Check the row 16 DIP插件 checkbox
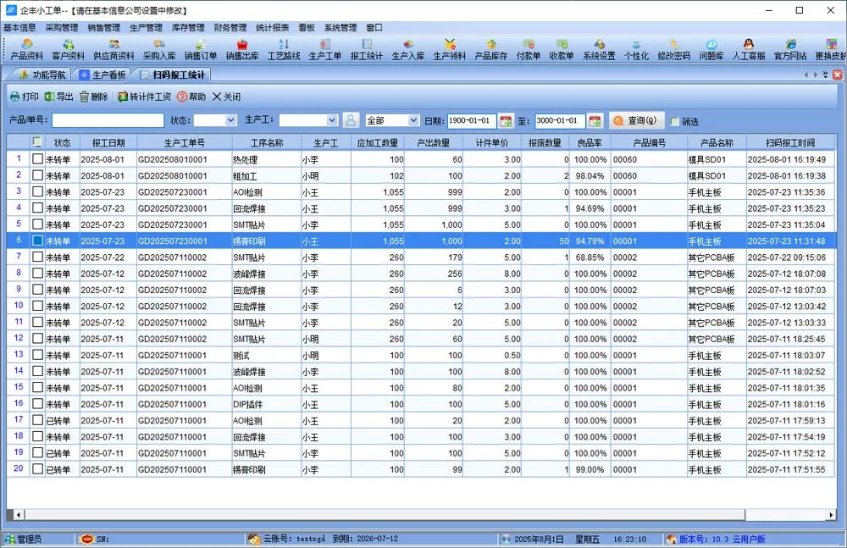 [x=37, y=404]
